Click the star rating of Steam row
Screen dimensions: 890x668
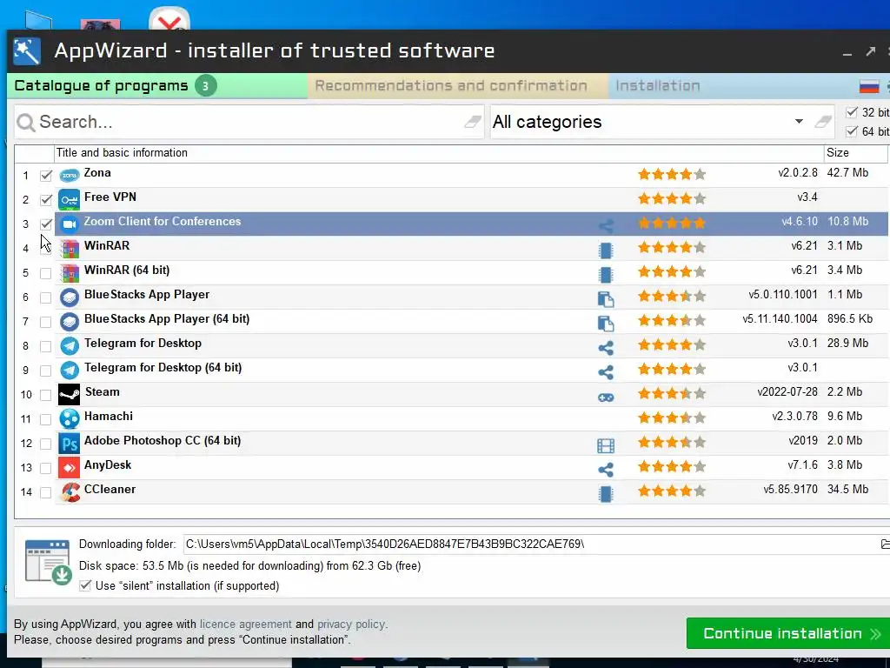(x=672, y=393)
